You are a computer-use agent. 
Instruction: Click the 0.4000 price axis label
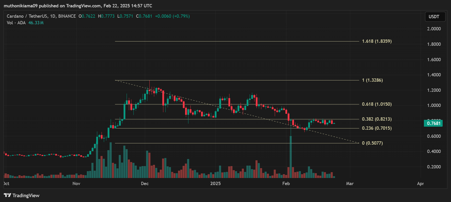tap(434, 151)
